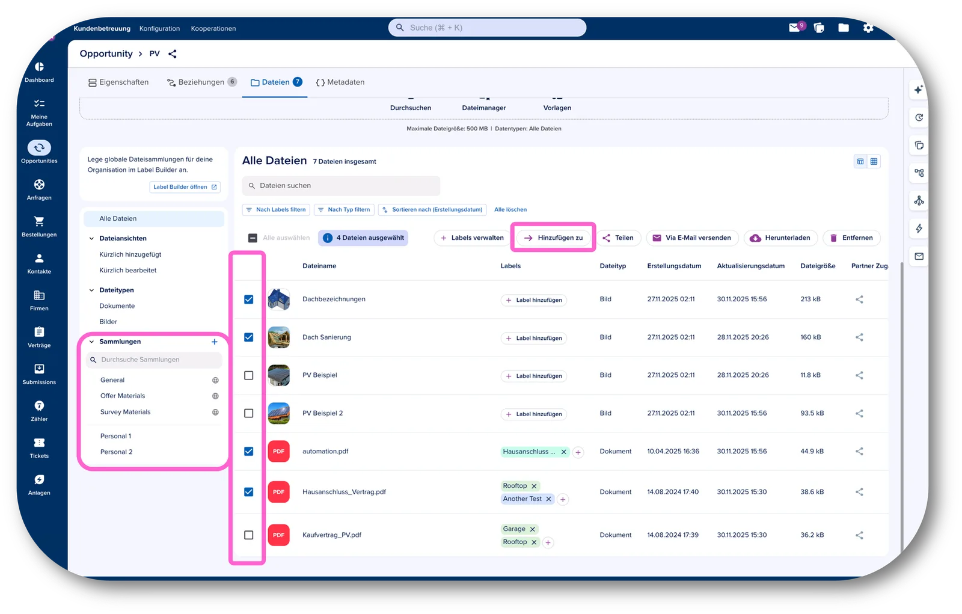Add another label to Kaufvertrag_PV.pdf with plus
Image resolution: width=962 pixels, height=614 pixels.
548,542
